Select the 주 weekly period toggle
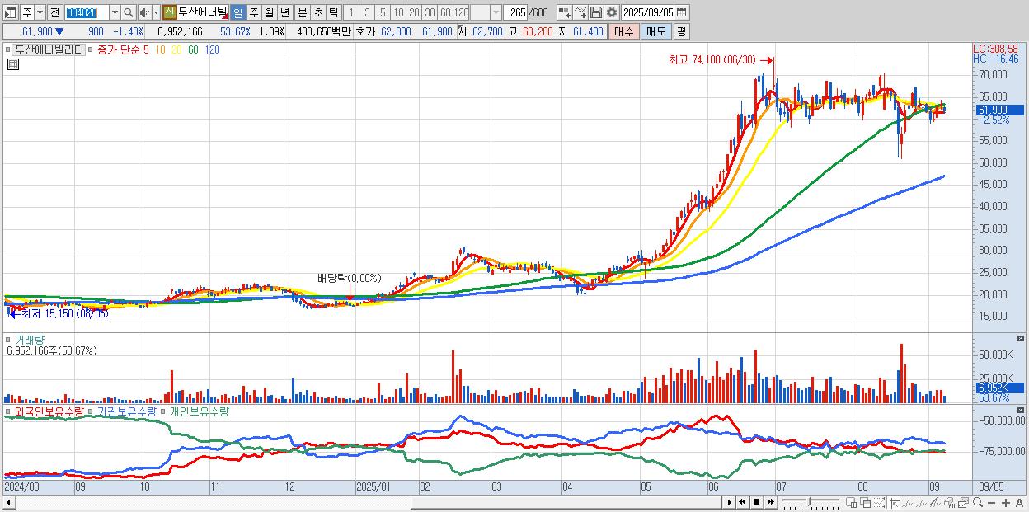The image size is (1029, 512). (x=253, y=13)
